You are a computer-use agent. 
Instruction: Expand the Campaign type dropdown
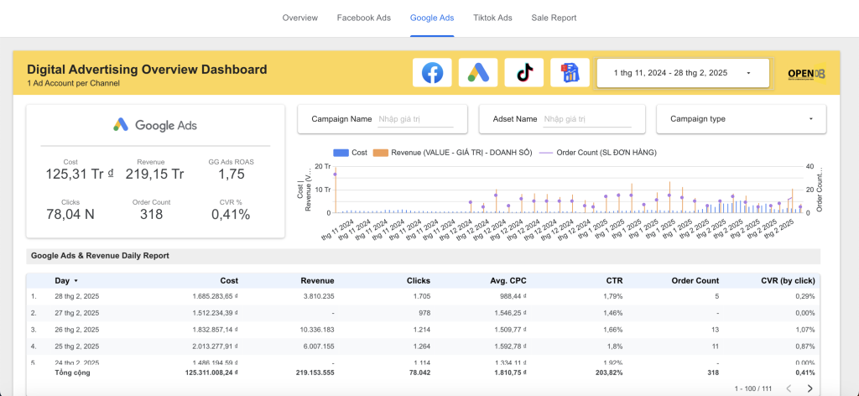click(741, 119)
